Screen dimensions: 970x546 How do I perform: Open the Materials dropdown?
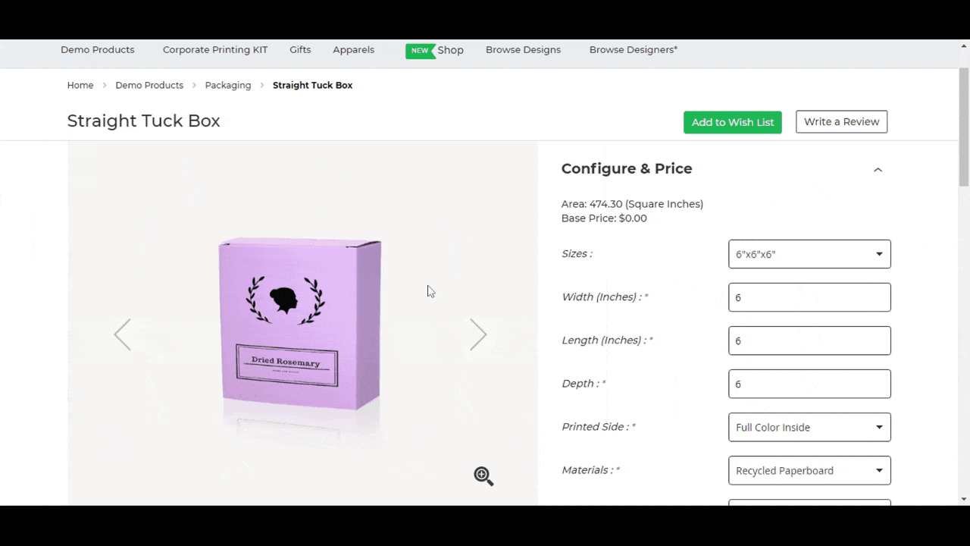809,470
